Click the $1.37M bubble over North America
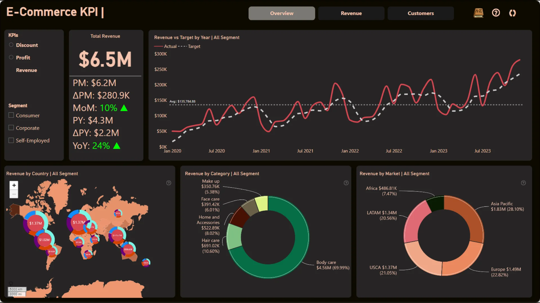 (36, 223)
